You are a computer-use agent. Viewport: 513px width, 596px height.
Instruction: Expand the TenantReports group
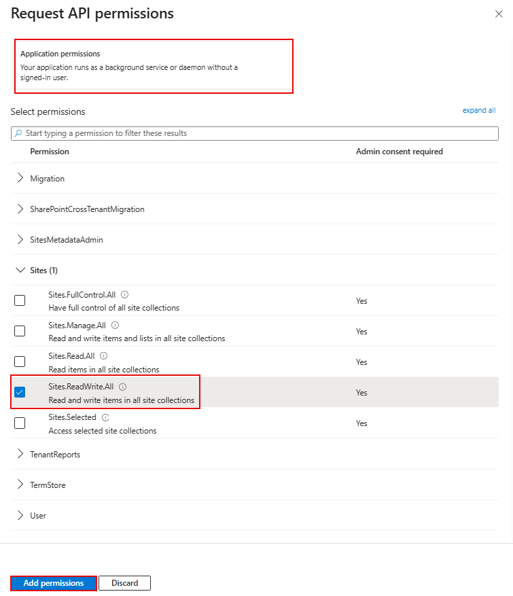[20, 454]
